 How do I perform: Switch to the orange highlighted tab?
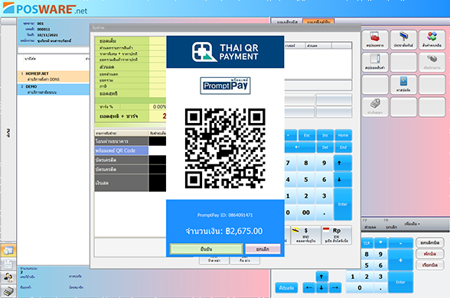tap(318, 21)
